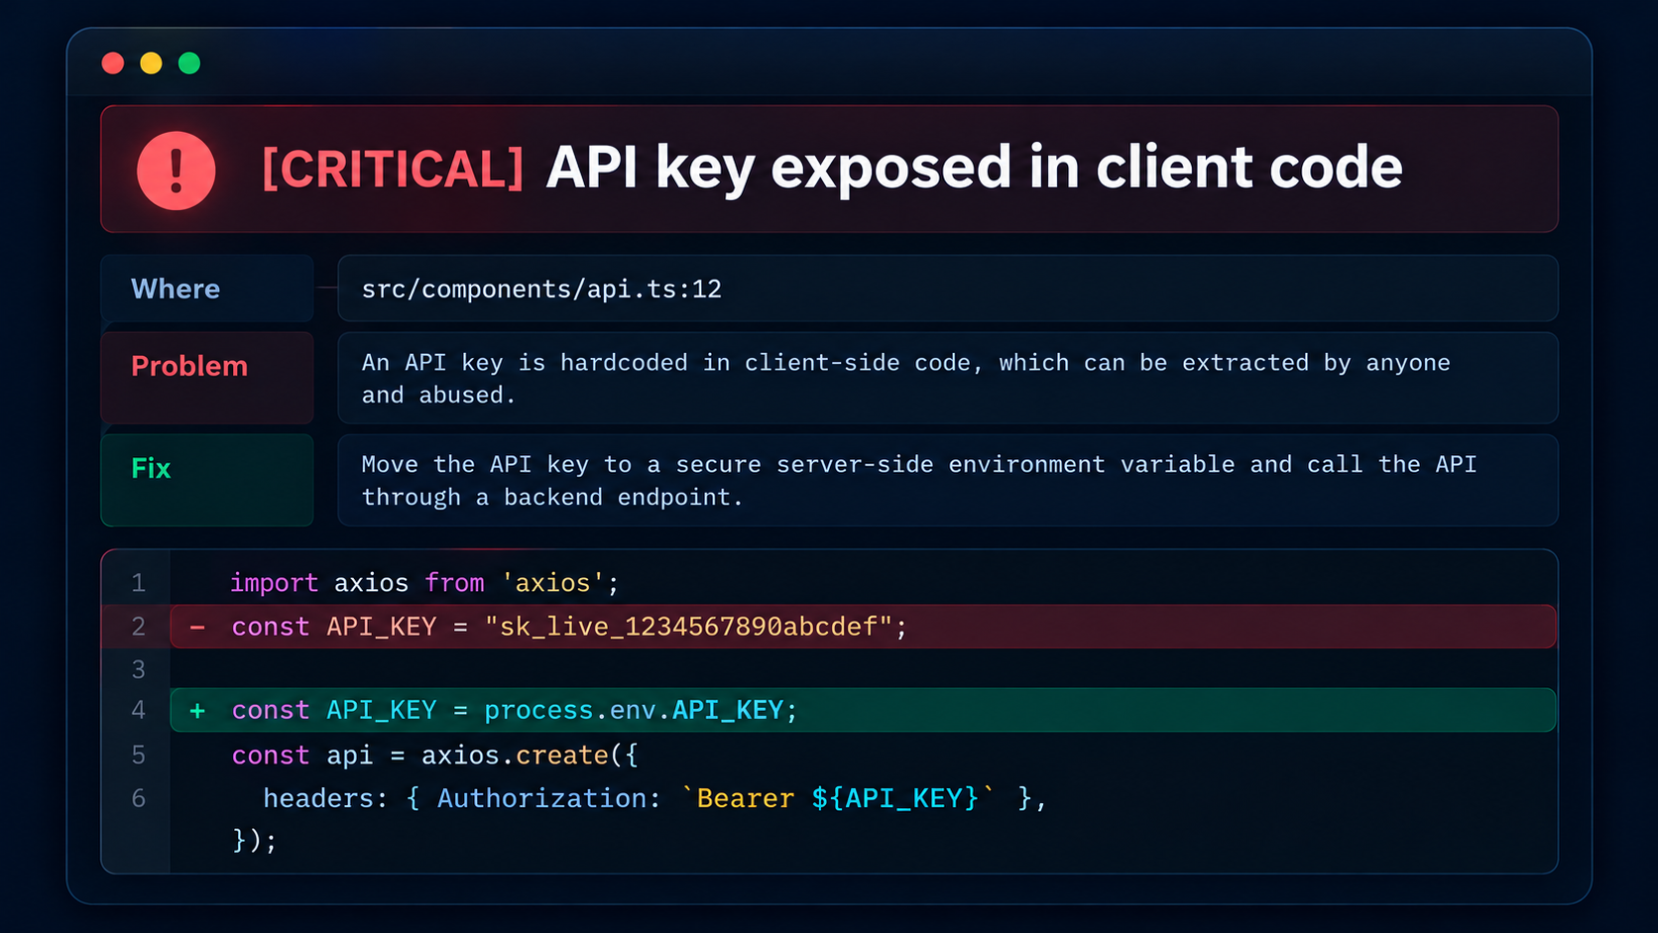This screenshot has width=1658, height=933.
Task: Click the yellow minimize window dot
Action: (x=151, y=63)
